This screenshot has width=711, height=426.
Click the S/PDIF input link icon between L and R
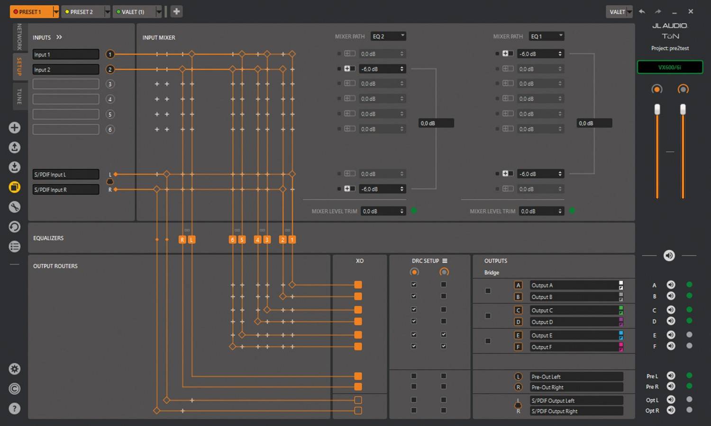(110, 182)
